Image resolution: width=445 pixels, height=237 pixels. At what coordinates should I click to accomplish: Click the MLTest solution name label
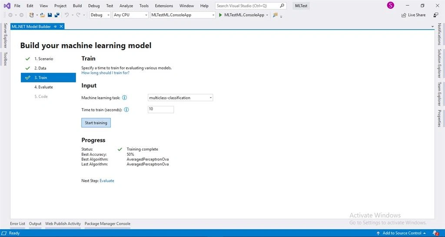click(x=301, y=6)
